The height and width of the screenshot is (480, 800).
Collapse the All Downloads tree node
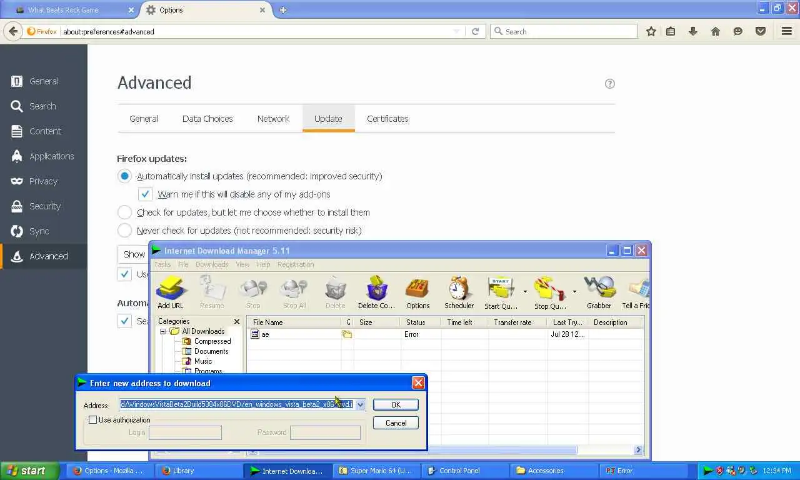[x=163, y=331]
